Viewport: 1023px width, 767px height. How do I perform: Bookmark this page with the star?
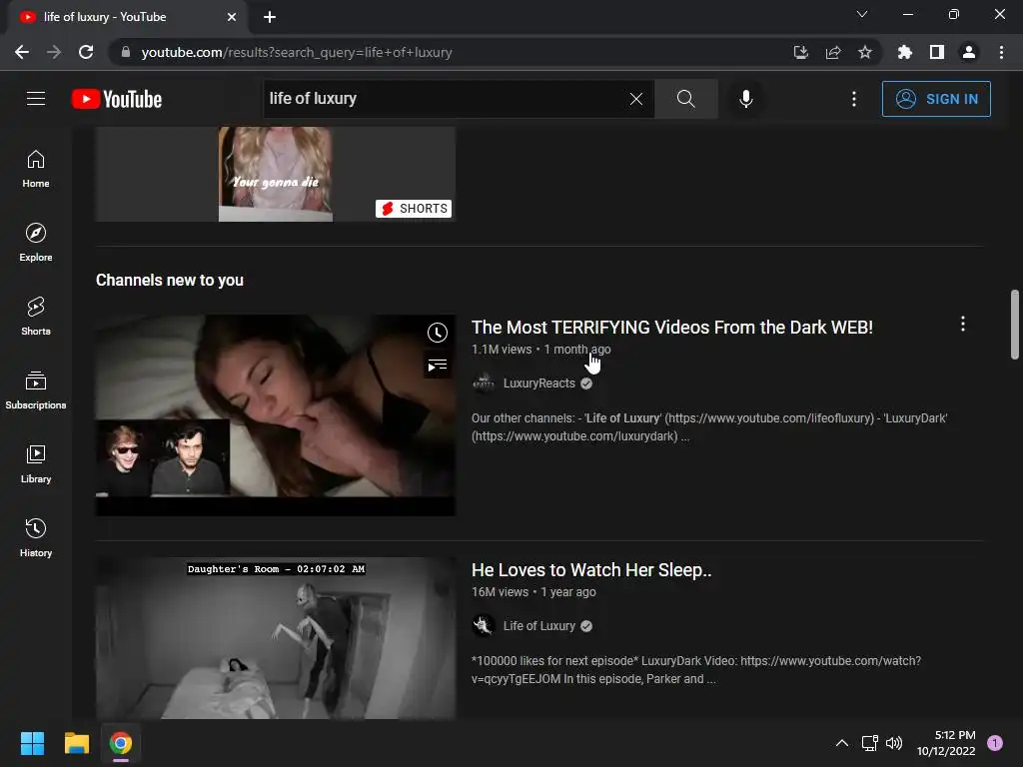coord(864,52)
